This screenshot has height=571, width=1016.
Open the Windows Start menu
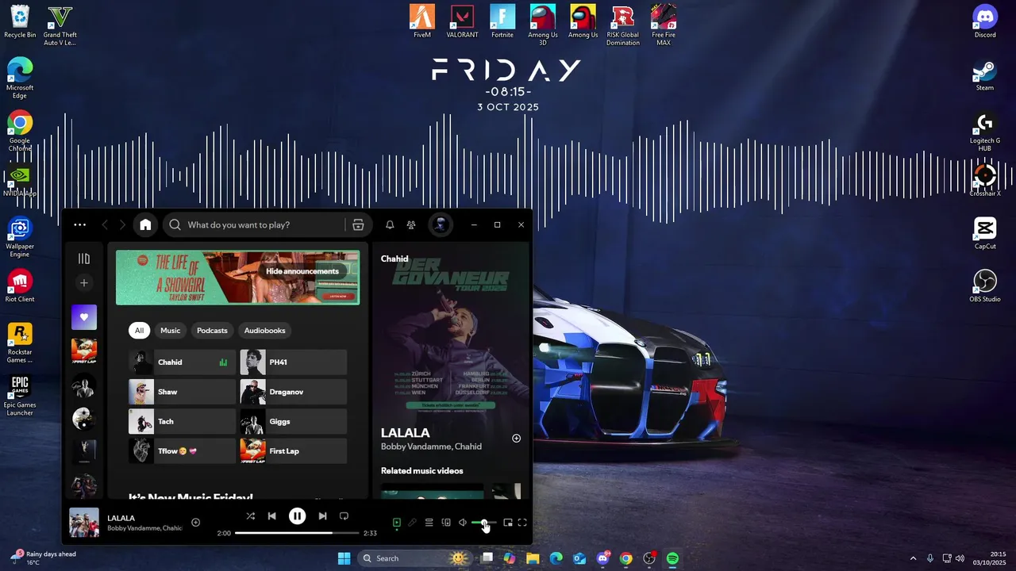click(x=344, y=558)
